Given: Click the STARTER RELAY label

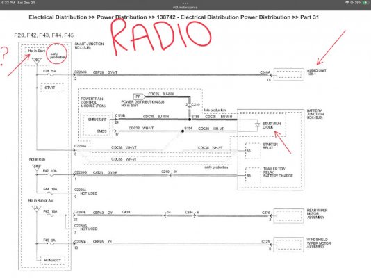Looking at the screenshot, I should tap(270, 146).
